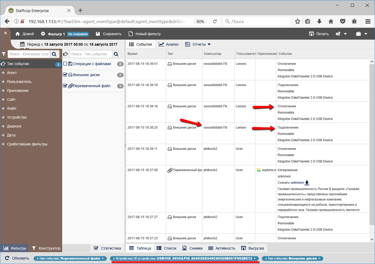Click the 80% zoom indicator in address bar
This screenshot has height=264, width=375.
pos(200,22)
